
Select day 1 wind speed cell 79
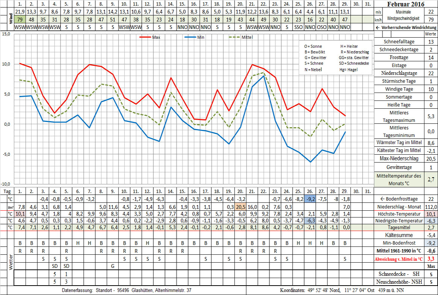click(20, 20)
